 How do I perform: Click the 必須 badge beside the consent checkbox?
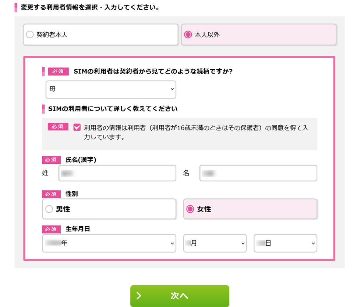(x=58, y=127)
